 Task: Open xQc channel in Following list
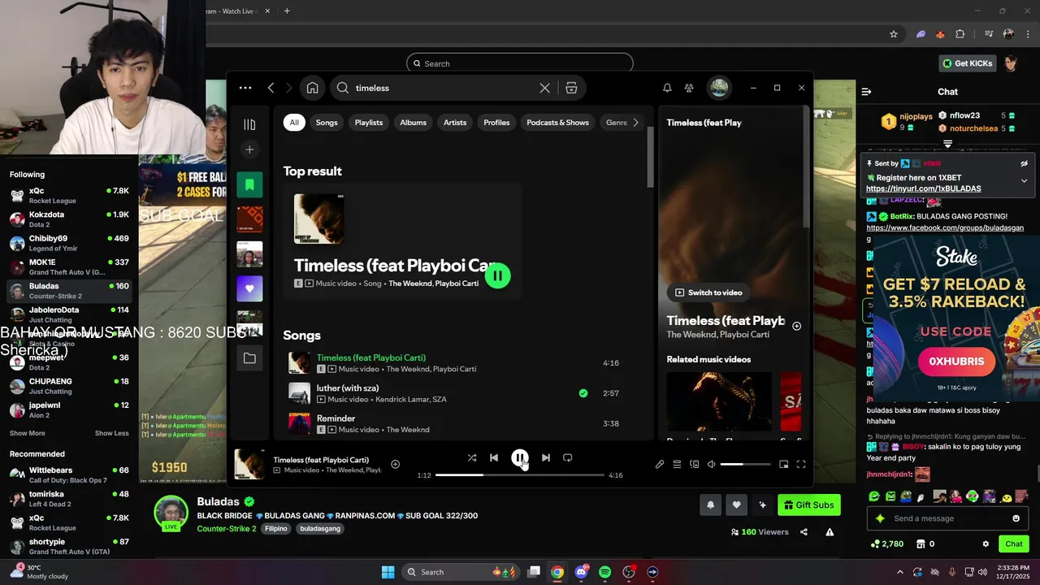69,195
